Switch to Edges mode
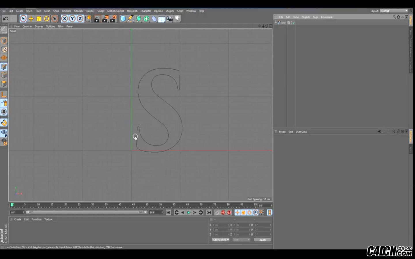This screenshot has width=415, height=259. (4, 75)
